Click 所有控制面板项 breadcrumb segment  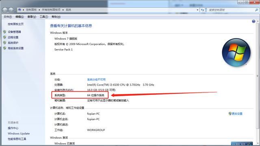tap(51, 10)
